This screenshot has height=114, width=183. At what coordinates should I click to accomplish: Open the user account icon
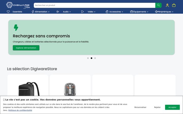pyautogui.click(x=167, y=5)
